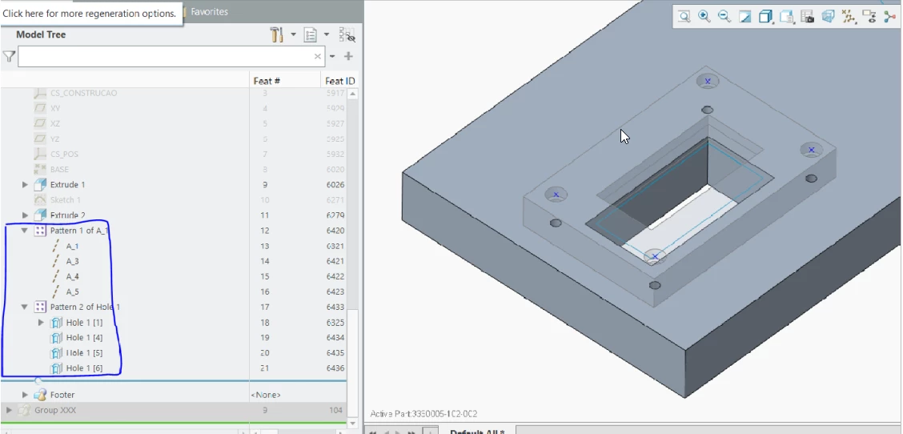
Task: Click the Feat ID column header
Action: click(339, 81)
